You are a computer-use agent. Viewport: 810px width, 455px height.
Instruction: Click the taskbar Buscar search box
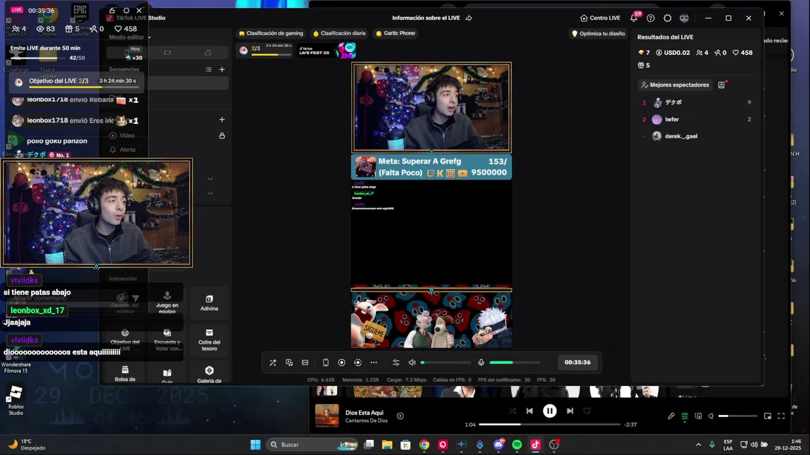pyautogui.click(x=313, y=445)
